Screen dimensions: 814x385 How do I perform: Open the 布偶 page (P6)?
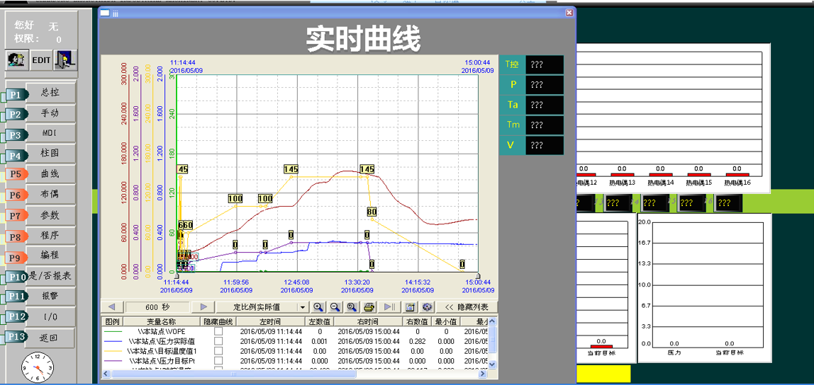[x=50, y=195]
